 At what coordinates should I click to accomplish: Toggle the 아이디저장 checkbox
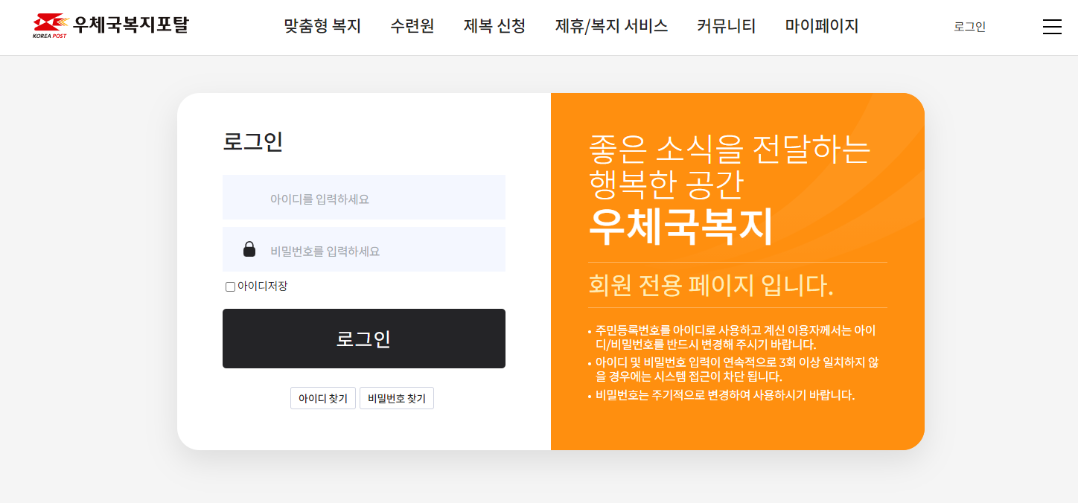(230, 286)
